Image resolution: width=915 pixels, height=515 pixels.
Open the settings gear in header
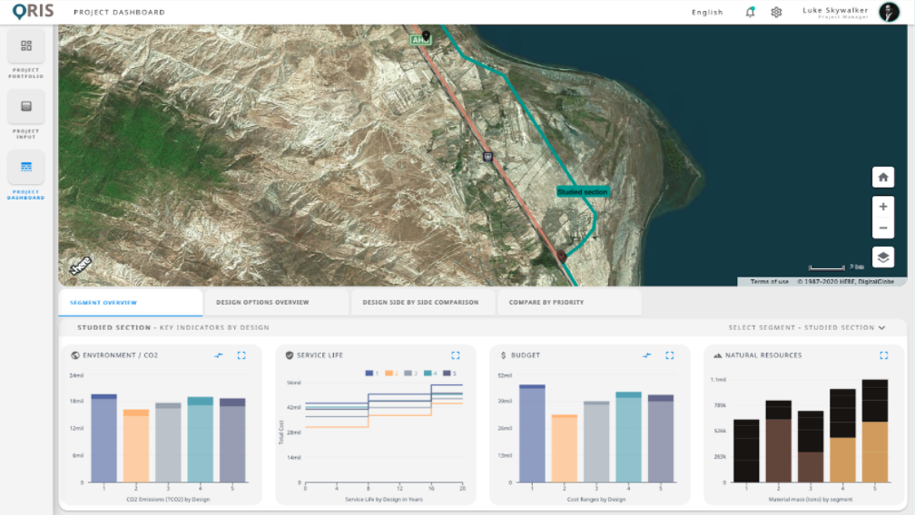tap(776, 12)
